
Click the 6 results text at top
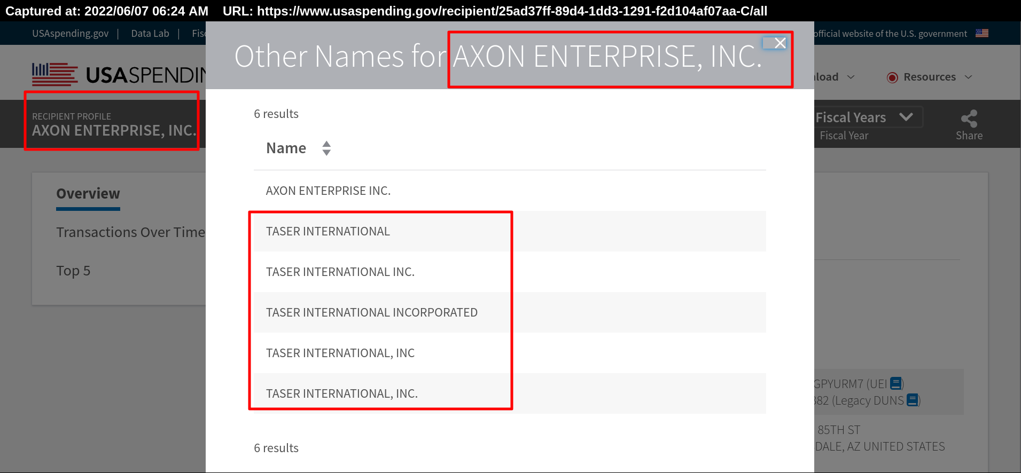276,114
